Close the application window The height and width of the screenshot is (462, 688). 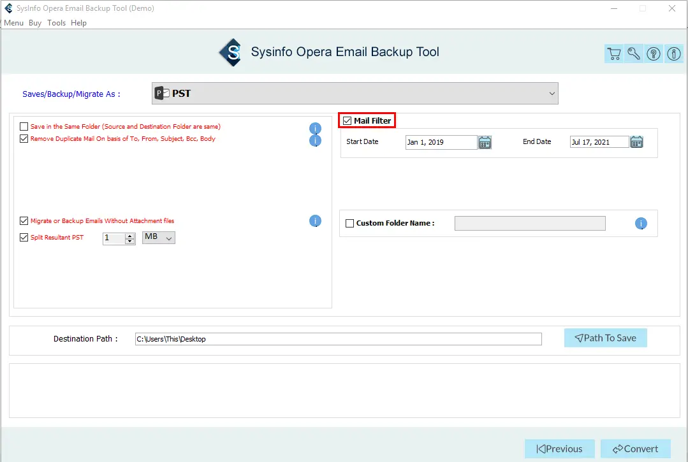click(672, 8)
